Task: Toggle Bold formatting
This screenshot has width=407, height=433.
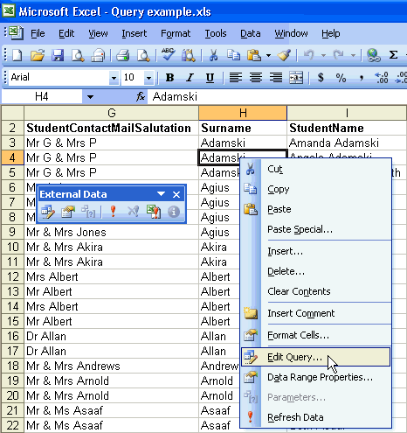Action: [x=169, y=78]
